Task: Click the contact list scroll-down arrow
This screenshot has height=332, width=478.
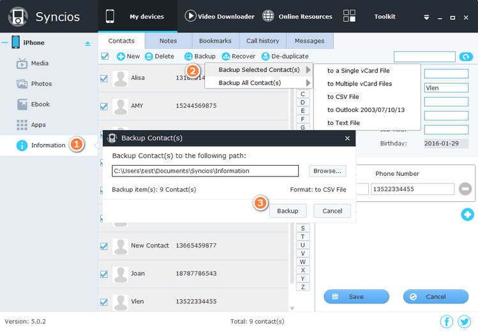Action: pyautogui.click(x=292, y=308)
